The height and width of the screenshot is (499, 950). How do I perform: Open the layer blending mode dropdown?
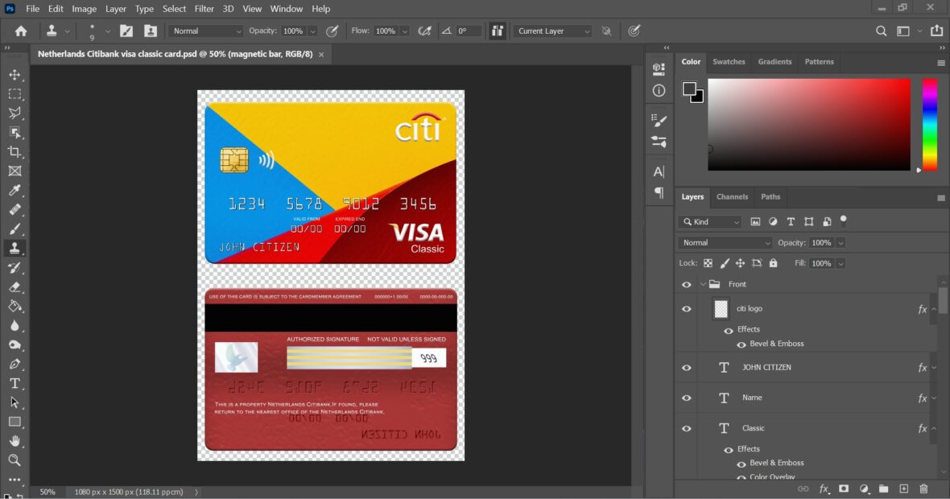(723, 242)
